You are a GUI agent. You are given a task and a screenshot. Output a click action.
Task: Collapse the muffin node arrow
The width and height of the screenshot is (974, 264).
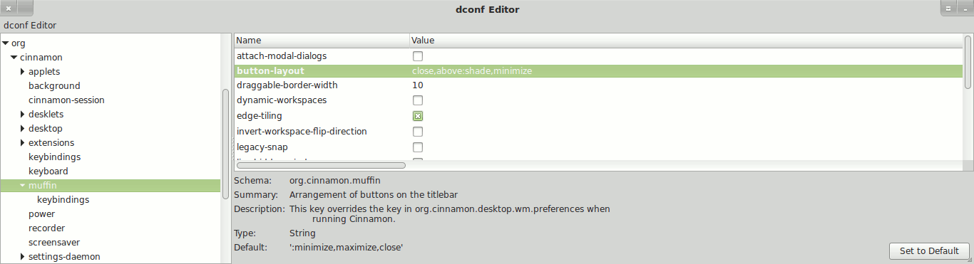(23, 186)
